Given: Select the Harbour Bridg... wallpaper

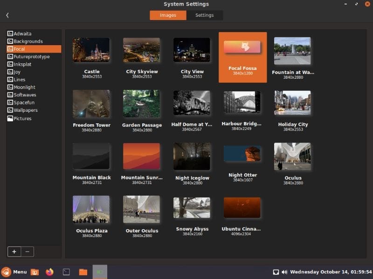Looking at the screenshot, I should (x=242, y=102).
